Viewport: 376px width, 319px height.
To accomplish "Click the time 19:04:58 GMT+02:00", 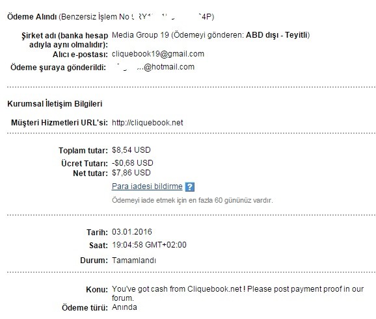I will 149,245.
